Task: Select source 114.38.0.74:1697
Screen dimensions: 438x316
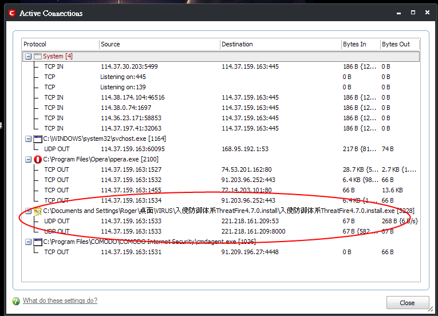Action: (126, 108)
